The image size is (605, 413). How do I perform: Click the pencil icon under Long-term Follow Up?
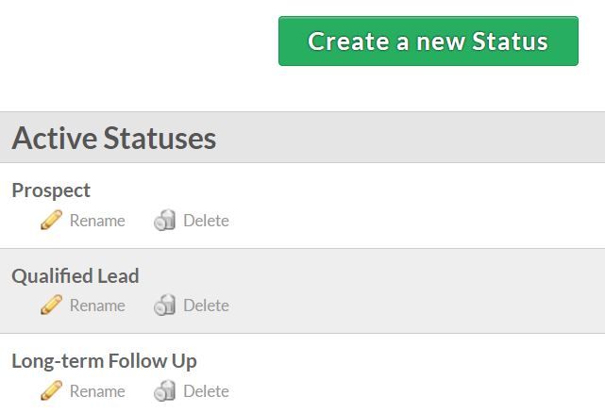pos(51,390)
